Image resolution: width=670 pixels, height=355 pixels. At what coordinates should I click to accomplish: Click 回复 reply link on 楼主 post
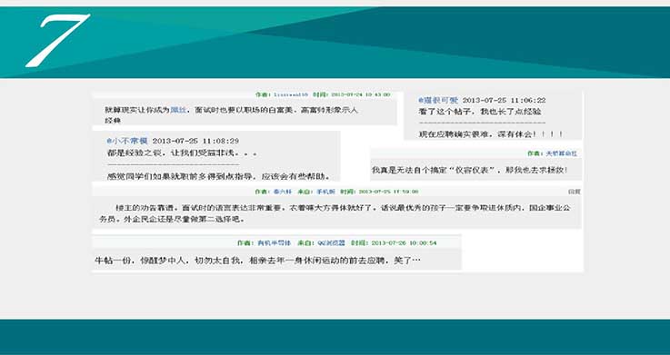tap(575, 192)
